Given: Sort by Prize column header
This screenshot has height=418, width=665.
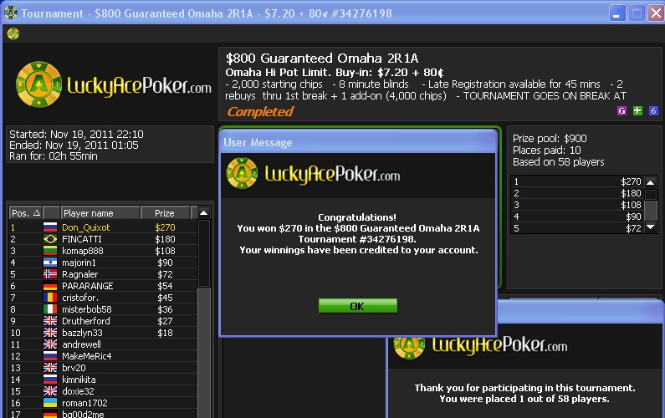Looking at the screenshot, I should point(166,213).
